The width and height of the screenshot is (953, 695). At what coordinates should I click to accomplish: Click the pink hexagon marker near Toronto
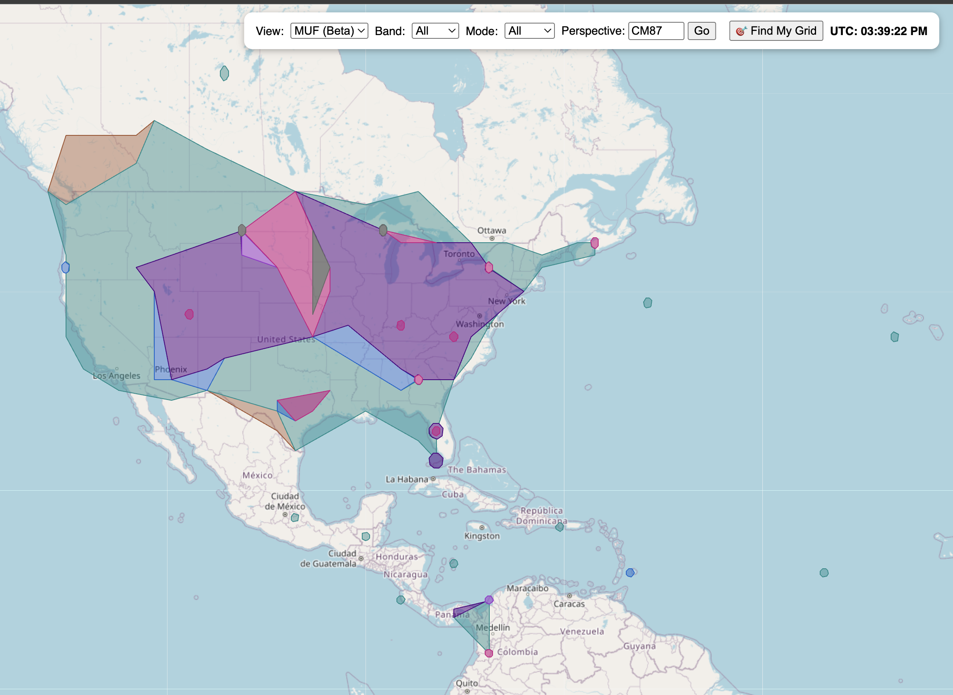click(x=489, y=267)
